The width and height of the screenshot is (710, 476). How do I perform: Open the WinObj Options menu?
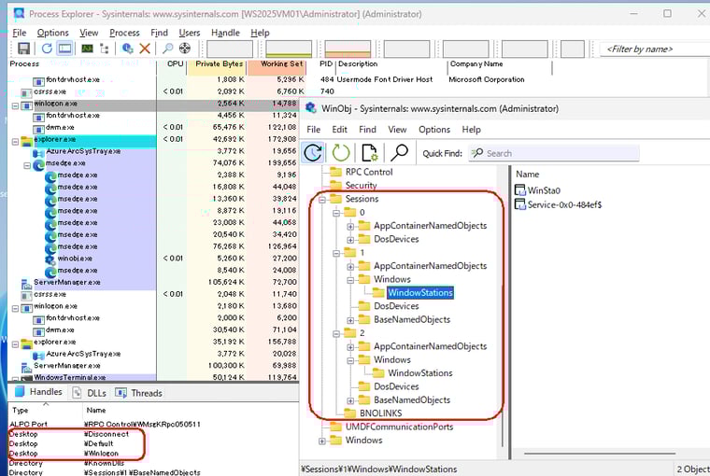(434, 130)
